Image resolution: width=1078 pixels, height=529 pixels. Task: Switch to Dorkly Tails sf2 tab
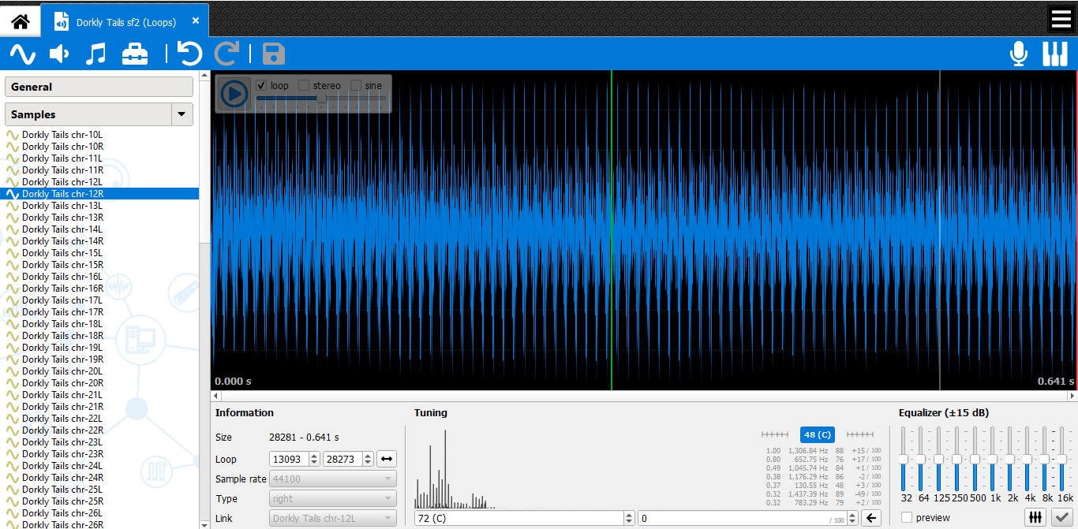(125, 22)
